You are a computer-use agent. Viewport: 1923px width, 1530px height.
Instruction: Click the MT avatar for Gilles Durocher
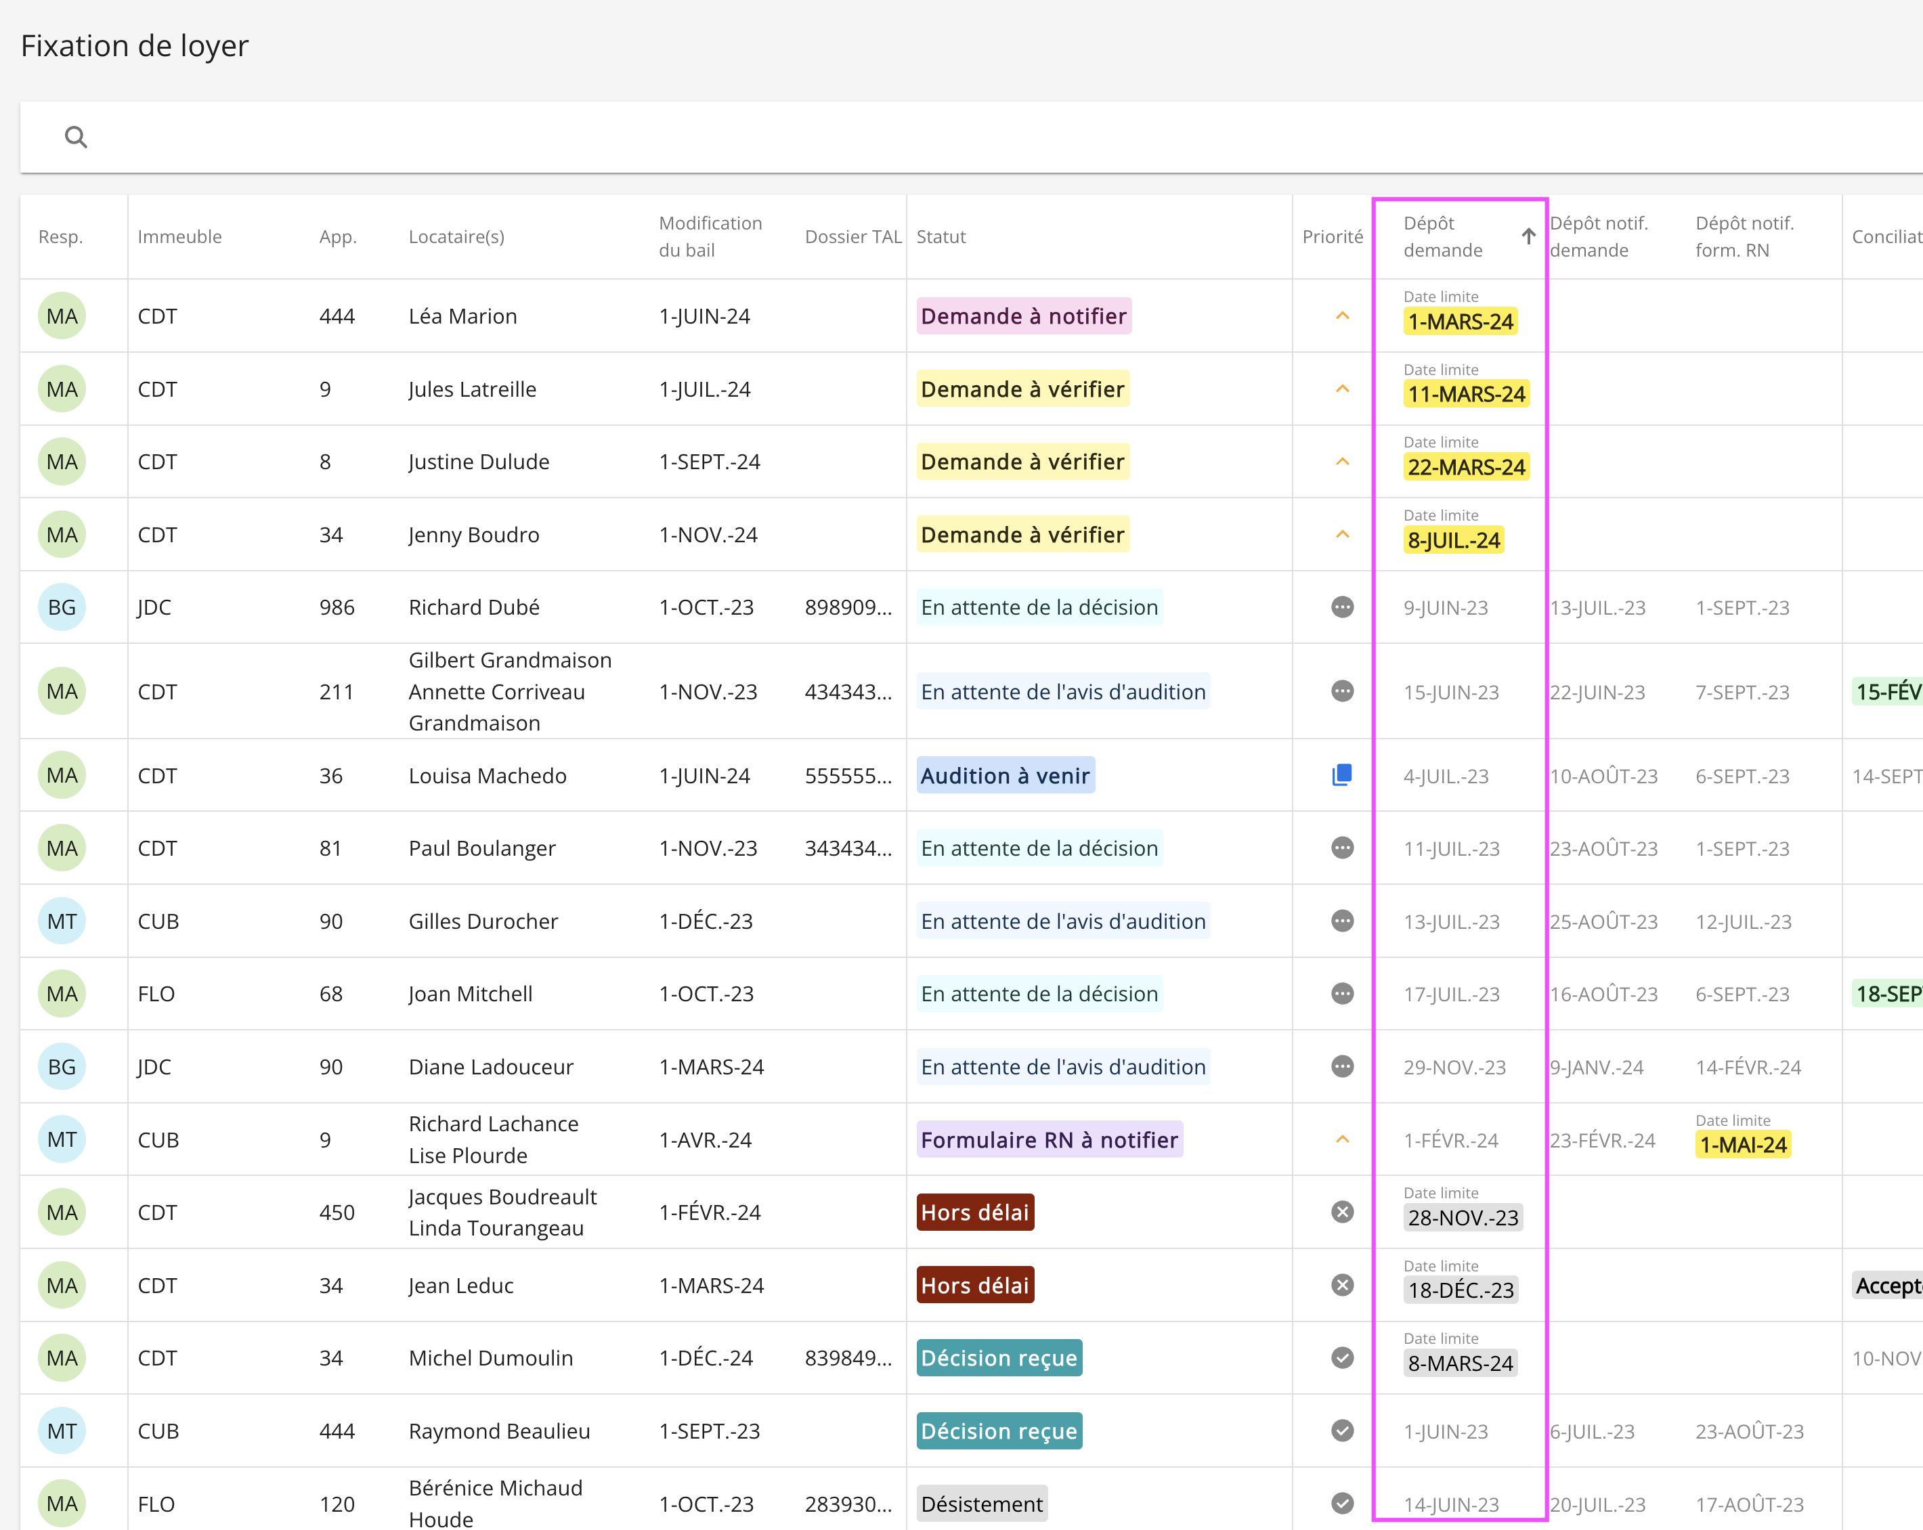pyautogui.click(x=62, y=921)
